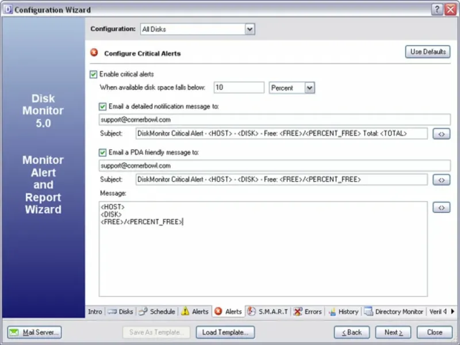This screenshot has width=460, height=345.
Task: Open variables menu for PDA email subject
Action: 441,179
